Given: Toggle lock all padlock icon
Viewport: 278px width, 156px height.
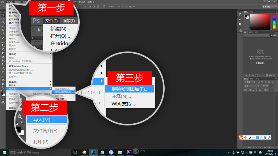Looking at the screenshot, I should pos(260,90).
